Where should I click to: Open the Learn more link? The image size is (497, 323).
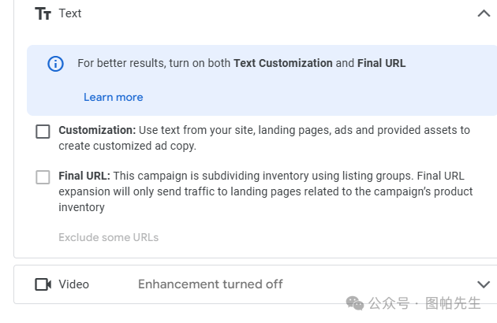[113, 97]
